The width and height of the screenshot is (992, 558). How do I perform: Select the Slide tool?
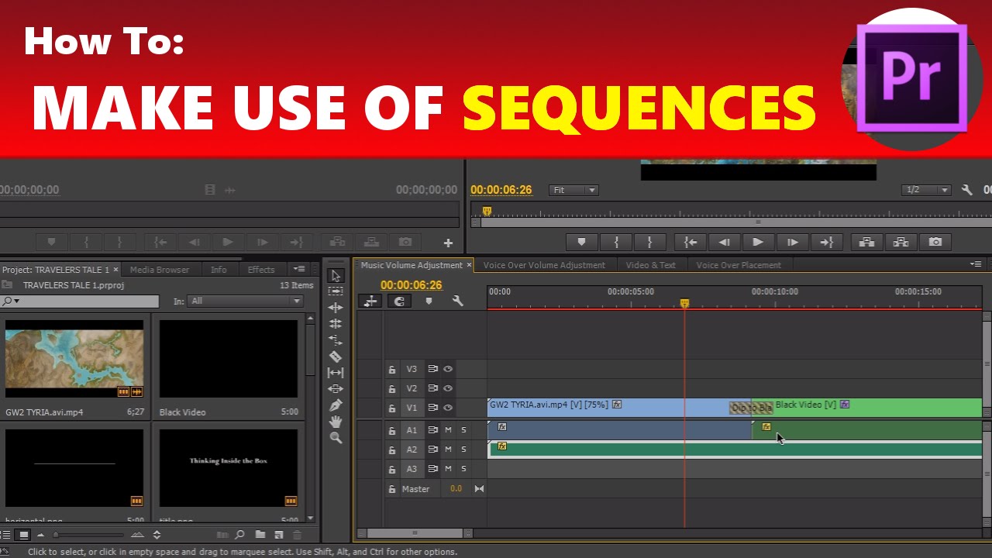pyautogui.click(x=336, y=389)
